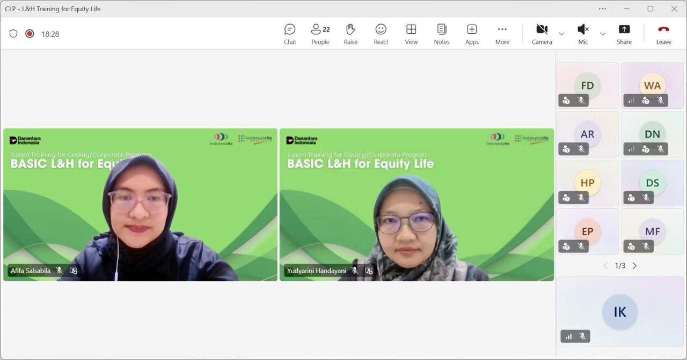Select the WA participant avatar

(652, 85)
